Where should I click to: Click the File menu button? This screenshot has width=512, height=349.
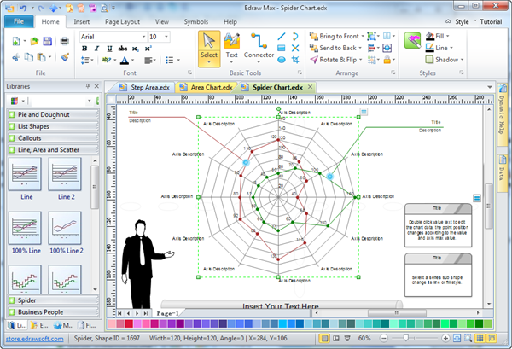(x=18, y=20)
